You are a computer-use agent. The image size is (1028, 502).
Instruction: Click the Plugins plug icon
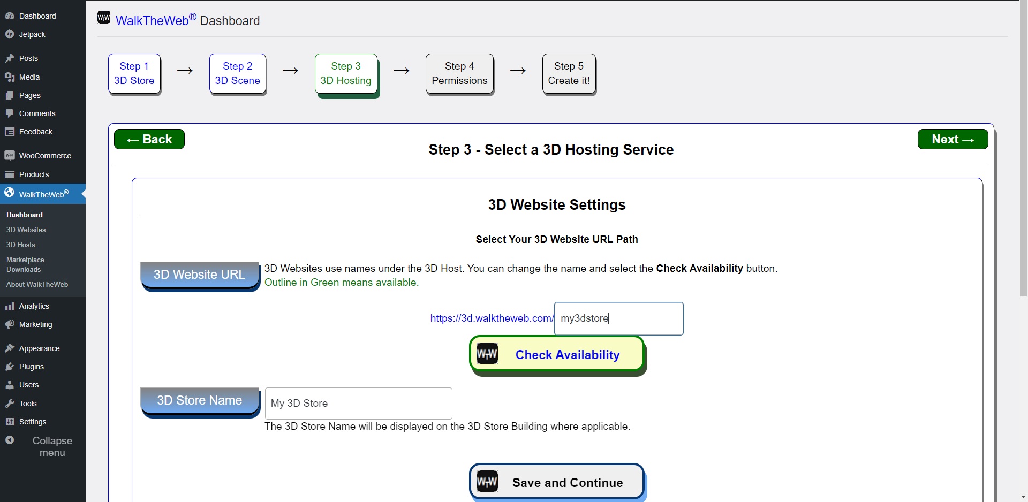tap(10, 367)
